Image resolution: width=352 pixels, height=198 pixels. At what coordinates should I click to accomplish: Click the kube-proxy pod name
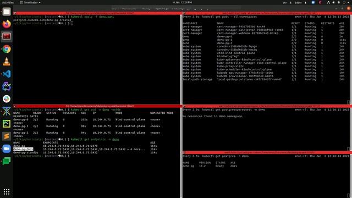[230, 66]
